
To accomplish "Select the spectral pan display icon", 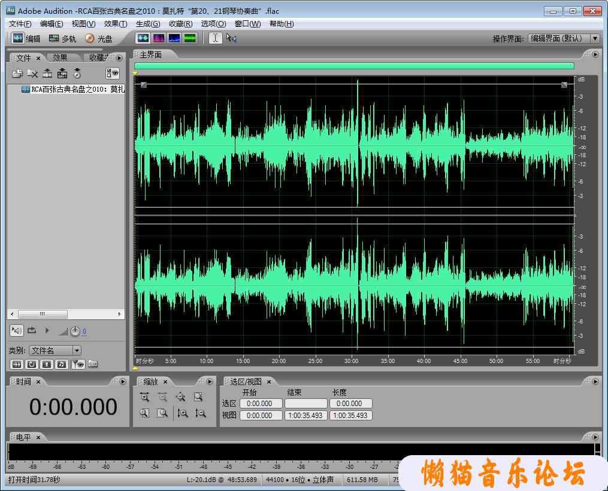I will tap(174, 38).
